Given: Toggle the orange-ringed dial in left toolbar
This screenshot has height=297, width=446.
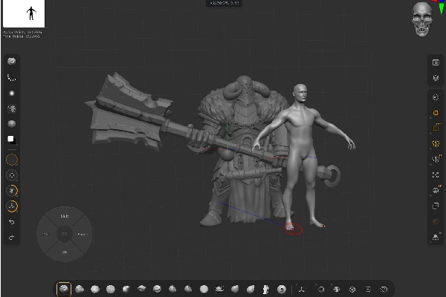Looking at the screenshot, I should pyautogui.click(x=12, y=206).
